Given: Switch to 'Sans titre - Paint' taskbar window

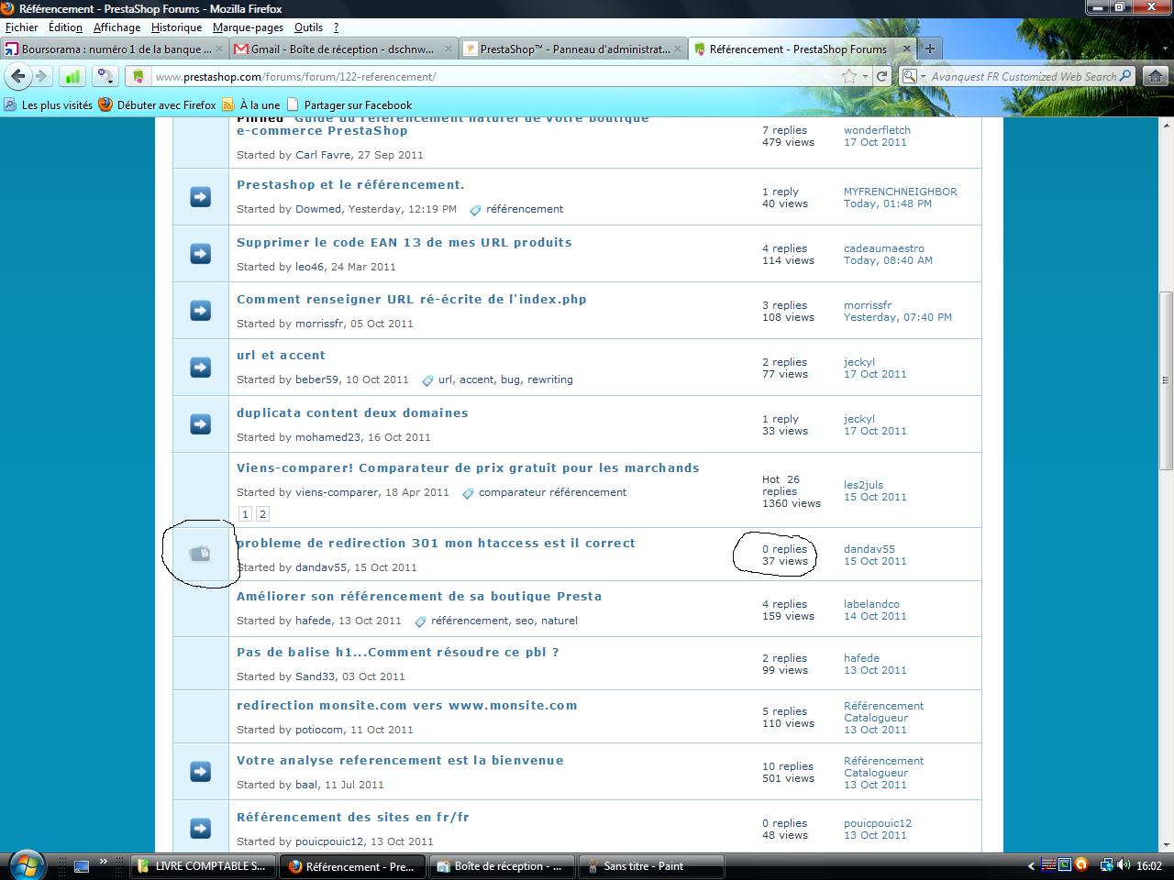Looking at the screenshot, I should tap(651, 866).
